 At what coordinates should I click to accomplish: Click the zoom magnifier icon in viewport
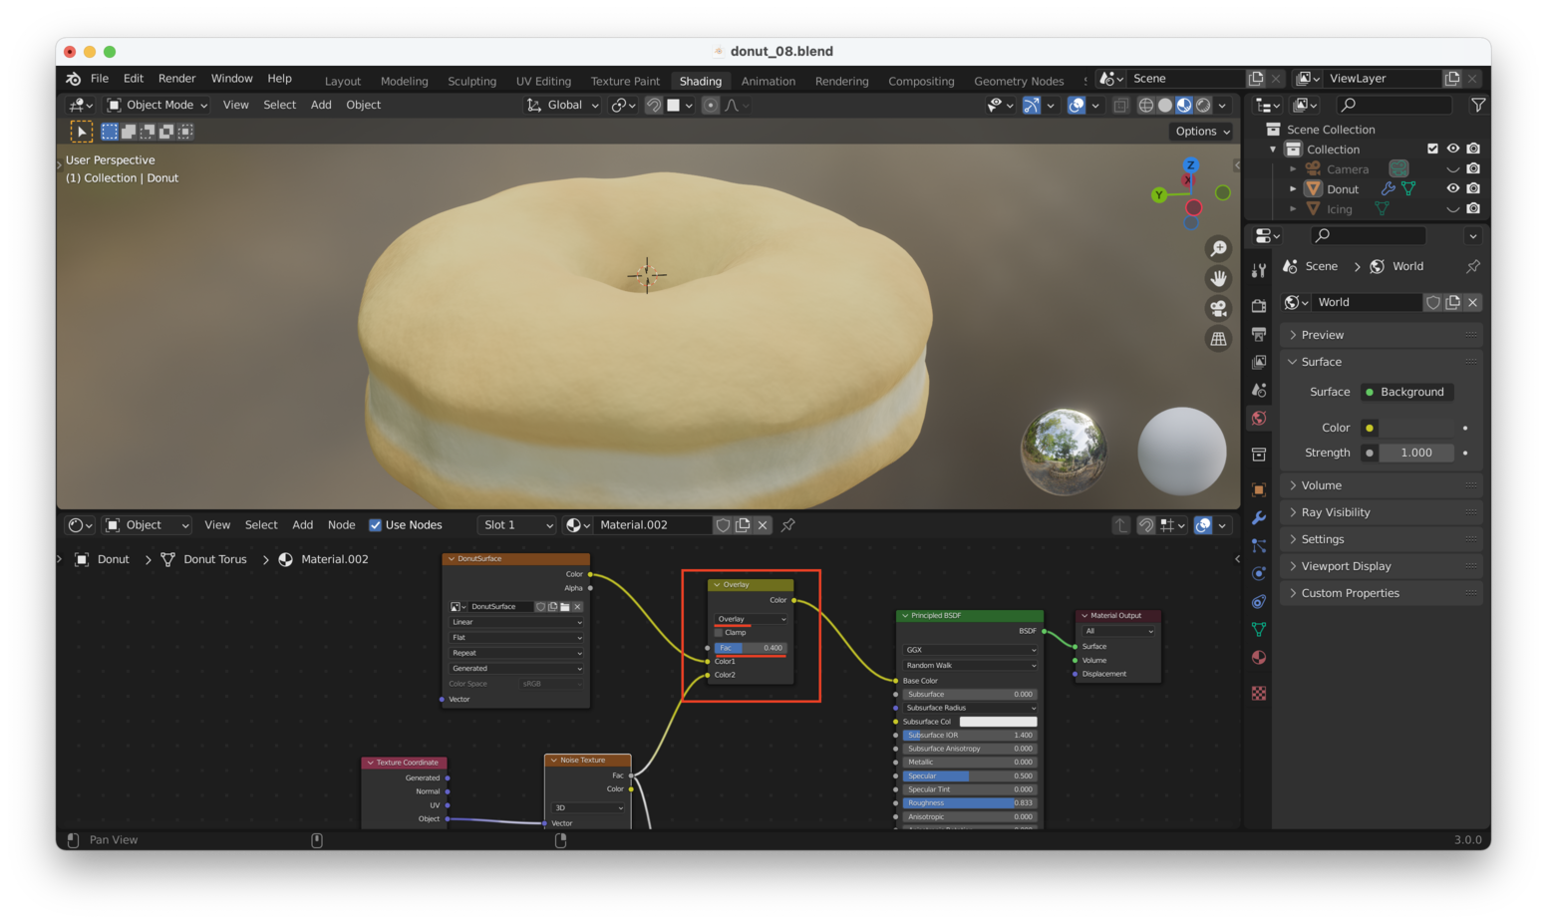click(1218, 248)
